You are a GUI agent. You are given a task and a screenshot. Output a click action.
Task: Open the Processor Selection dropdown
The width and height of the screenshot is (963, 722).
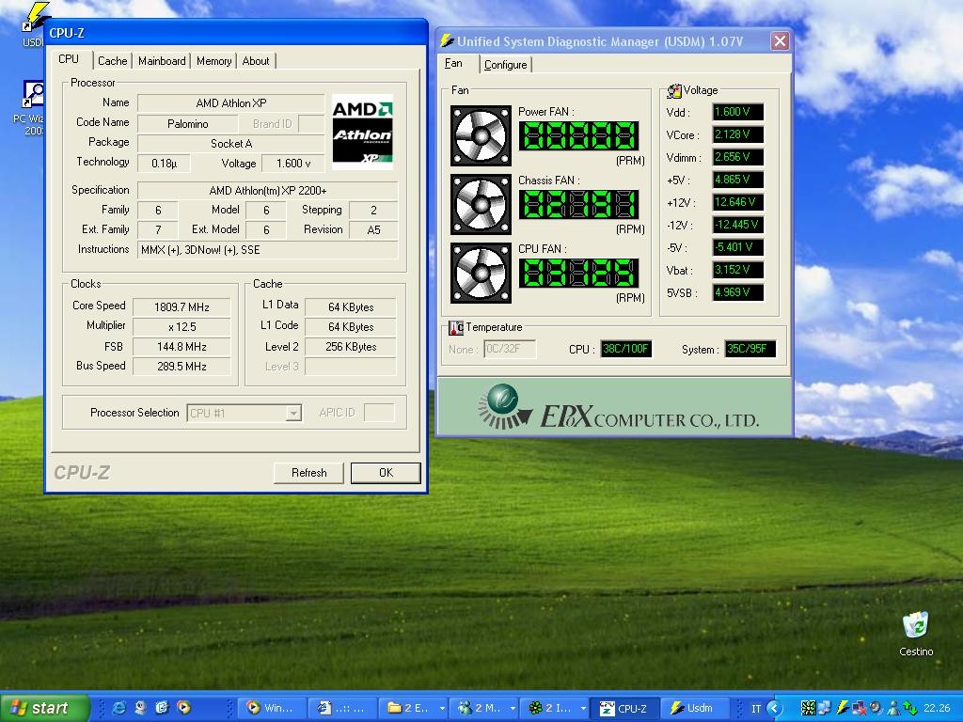[293, 414]
